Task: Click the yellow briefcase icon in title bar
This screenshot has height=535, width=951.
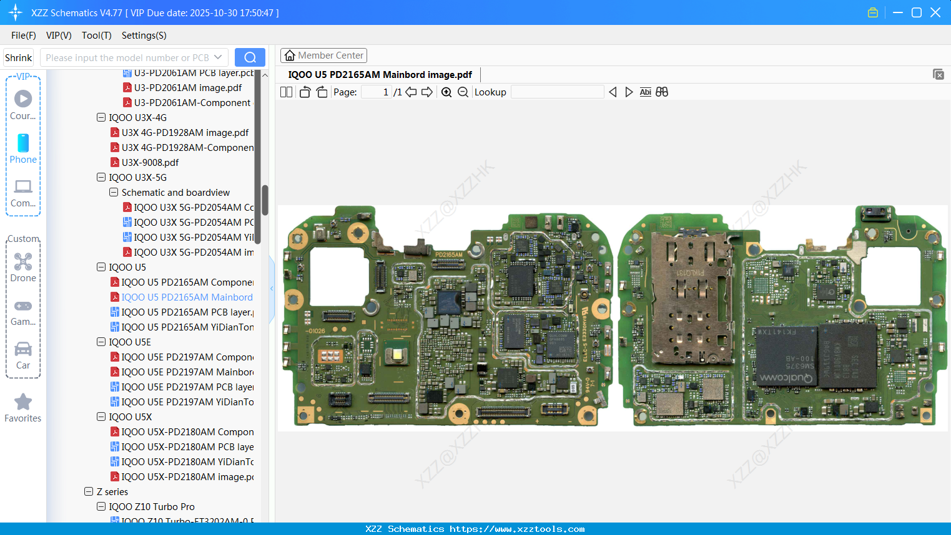Action: point(872,12)
